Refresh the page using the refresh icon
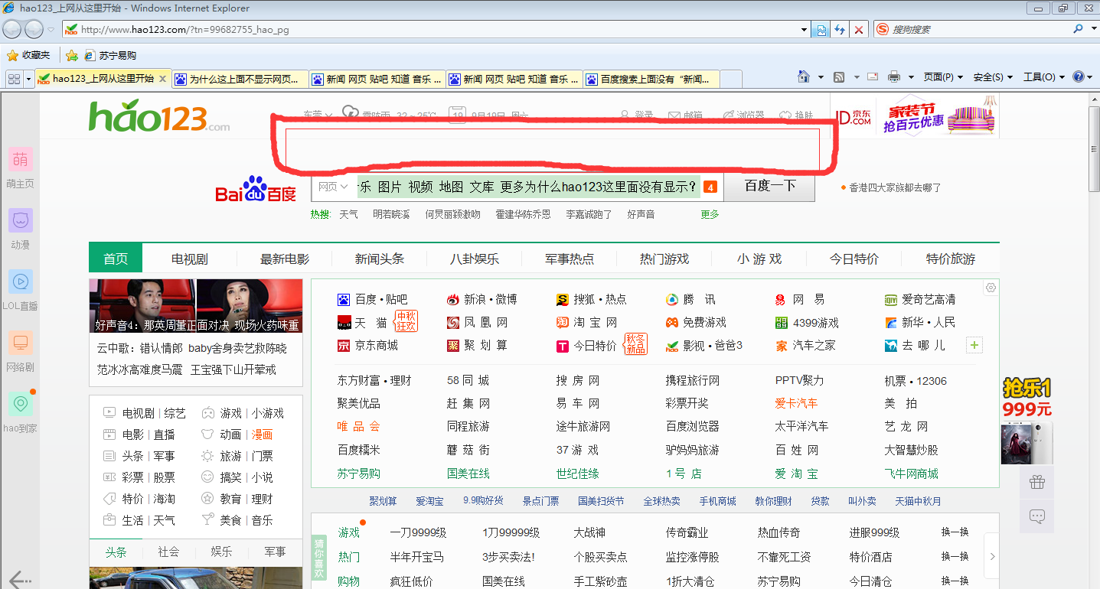1100x589 pixels. 840,30
